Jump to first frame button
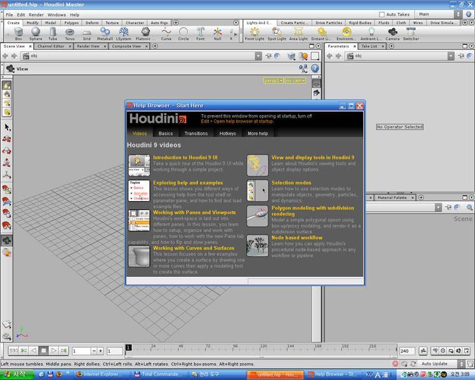Screen dimensions: 475x380 point(13,351)
